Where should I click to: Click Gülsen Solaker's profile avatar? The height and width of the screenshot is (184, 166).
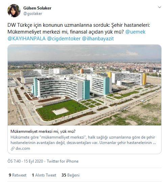(x=14, y=11)
